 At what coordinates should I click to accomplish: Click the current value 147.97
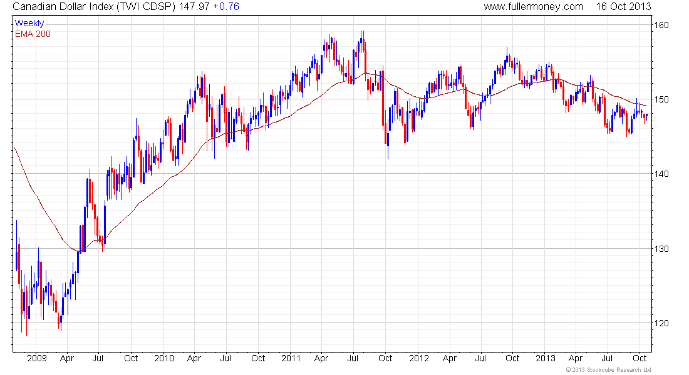(x=194, y=7)
